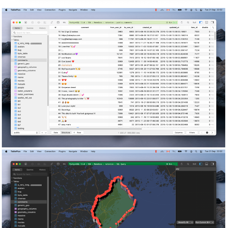Viewport: 228px width, 228px height.
Task: Click the search magnifier icon in dark window toolbar
Action: click(x=188, y=164)
